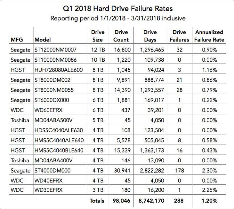Click the 2.30% failure rate value
Viewport: 234px width, 209px height.
coord(209,170)
